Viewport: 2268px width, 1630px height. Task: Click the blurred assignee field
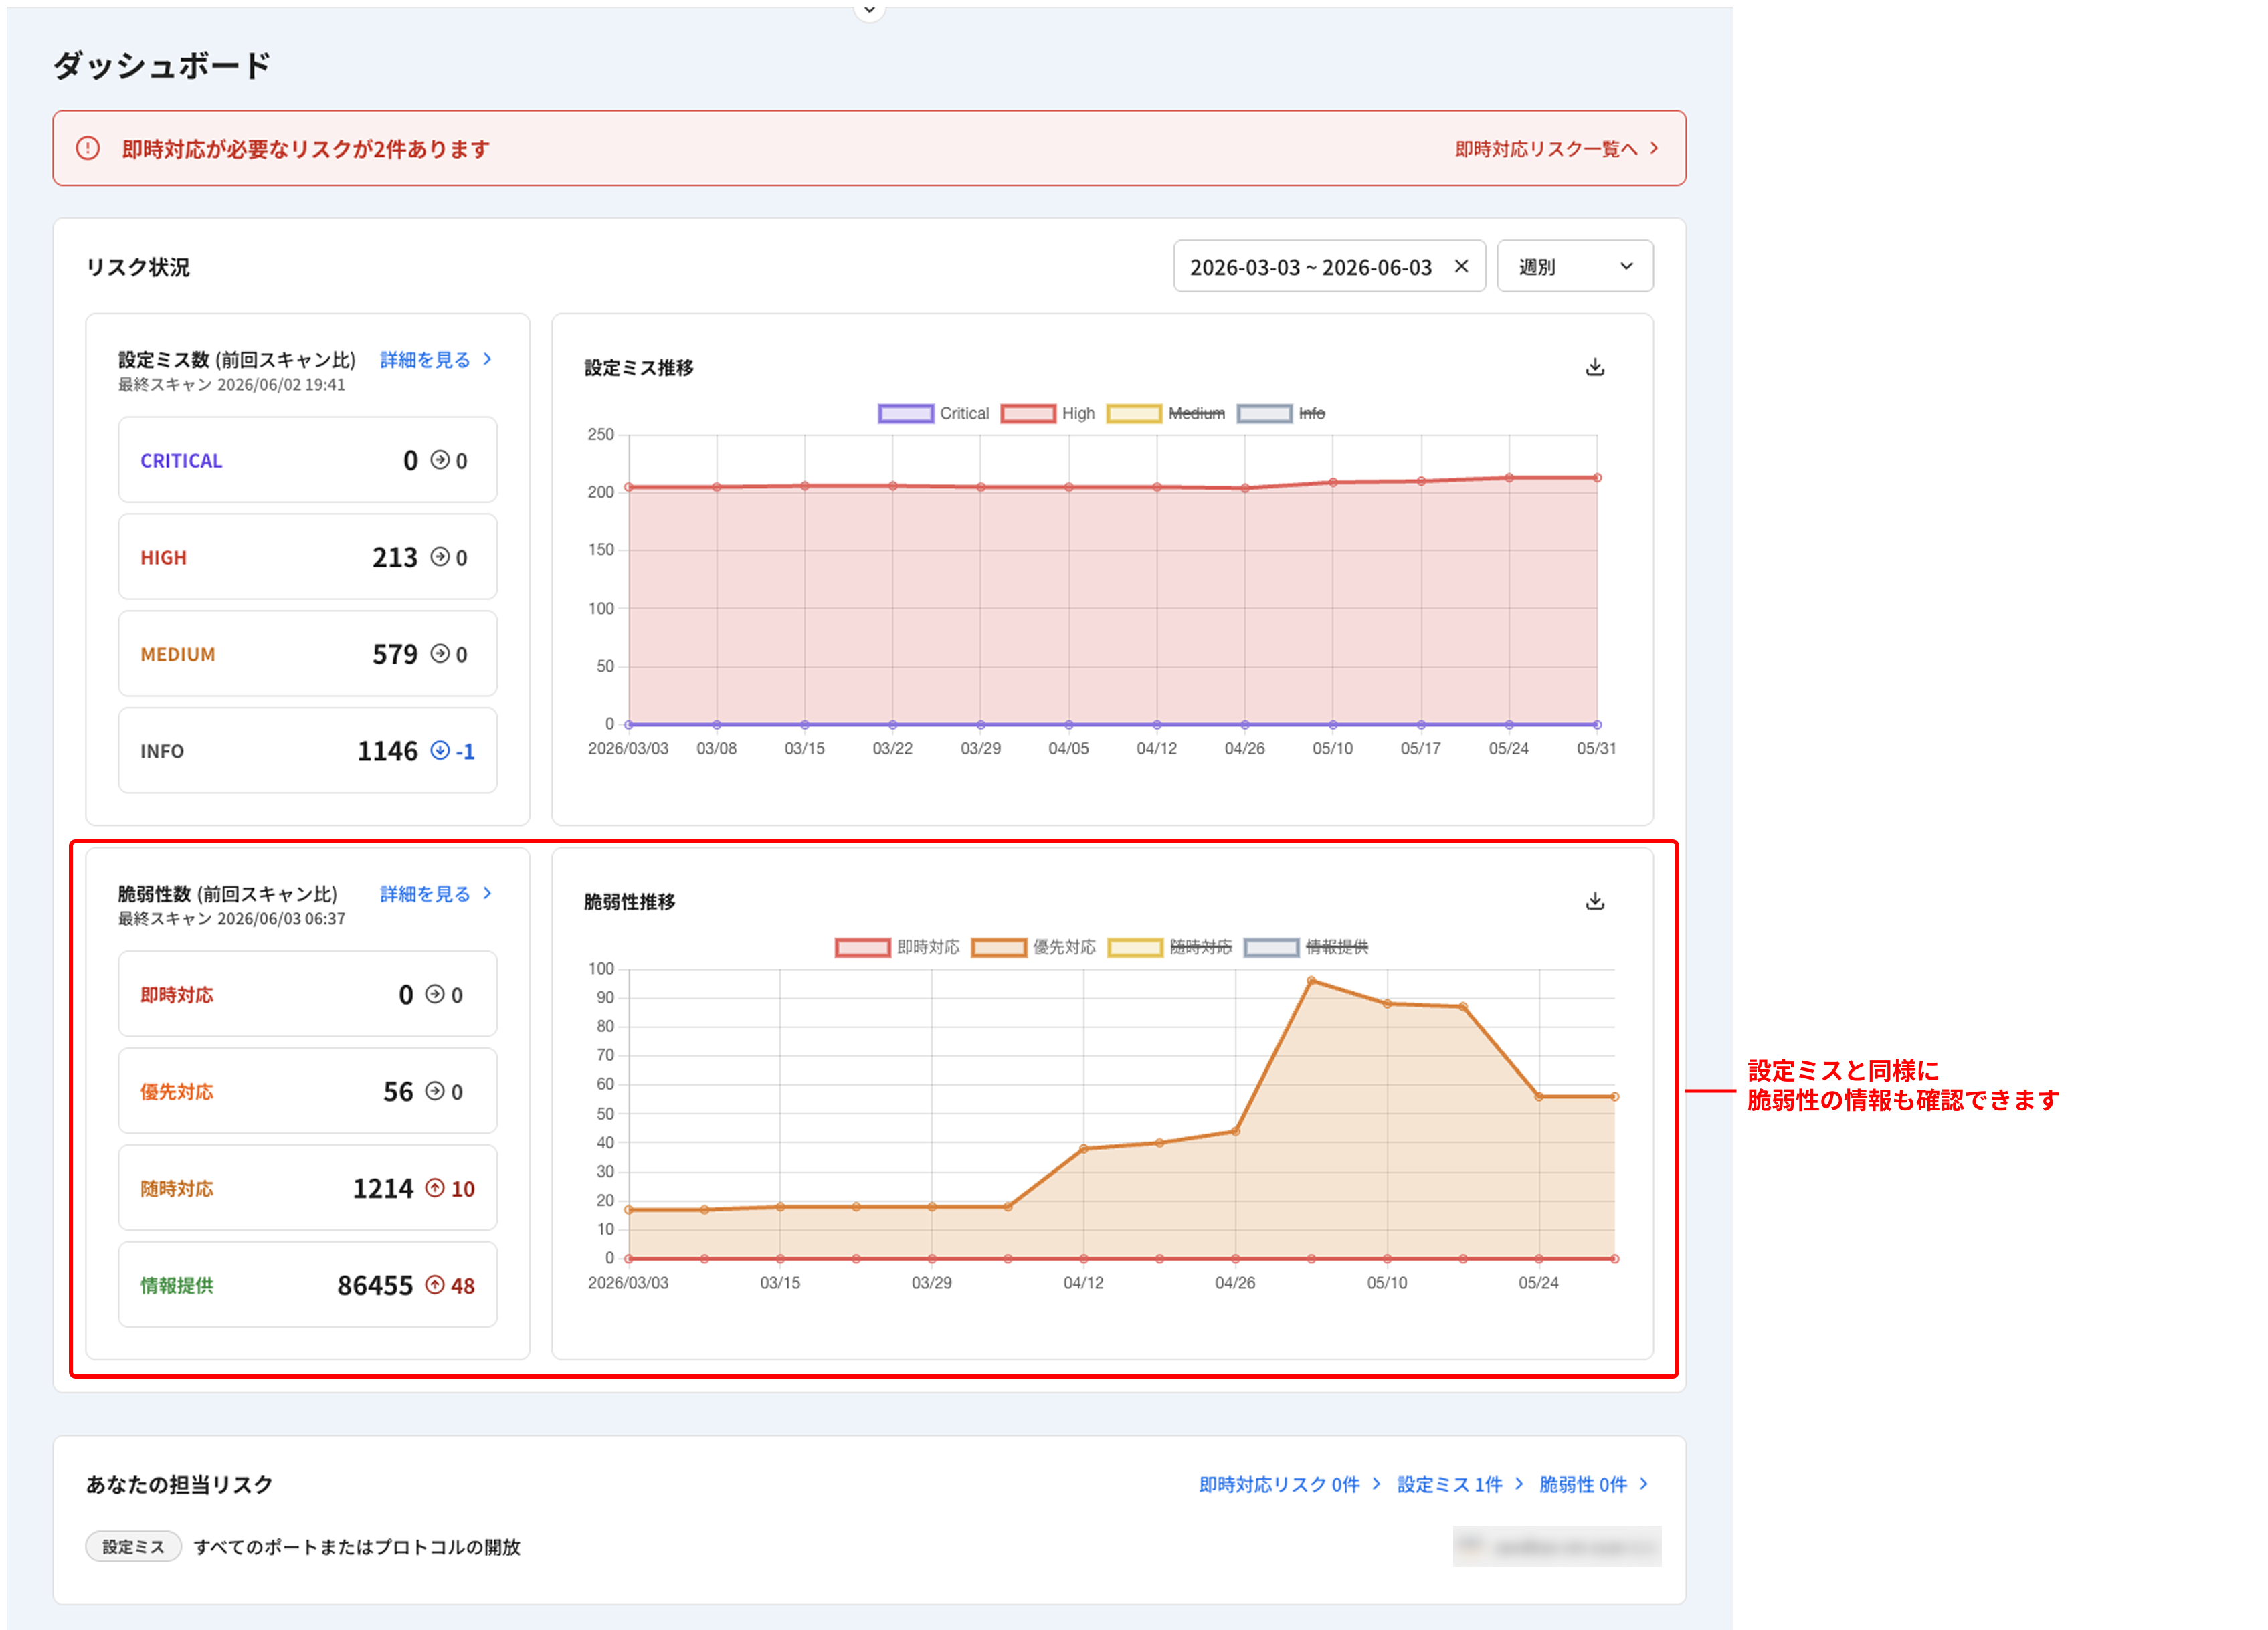1556,1547
